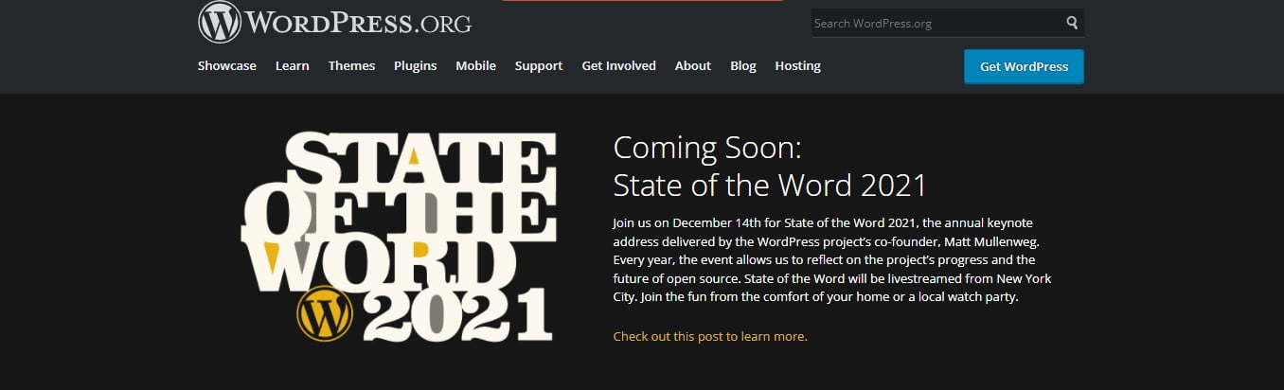Screen dimensions: 1284x390
Task: Click the orange bar at top of page
Action: point(643,1)
